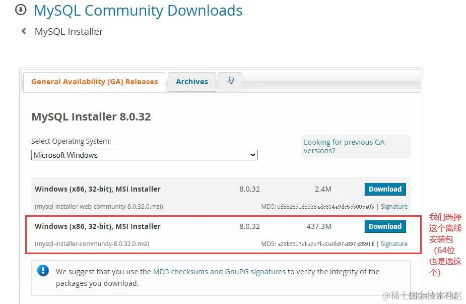Click the filename mysql-installer-community-8.0.32.0.msi
The width and height of the screenshot is (466, 304).
point(92,244)
